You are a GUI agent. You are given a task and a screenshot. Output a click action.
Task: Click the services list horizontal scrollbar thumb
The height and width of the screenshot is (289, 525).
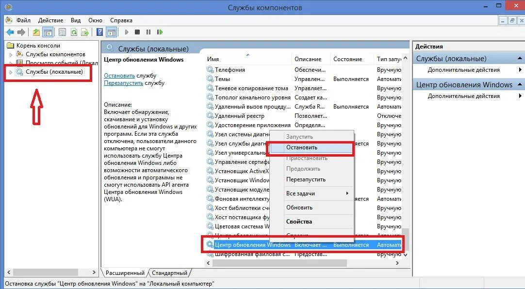point(279,263)
